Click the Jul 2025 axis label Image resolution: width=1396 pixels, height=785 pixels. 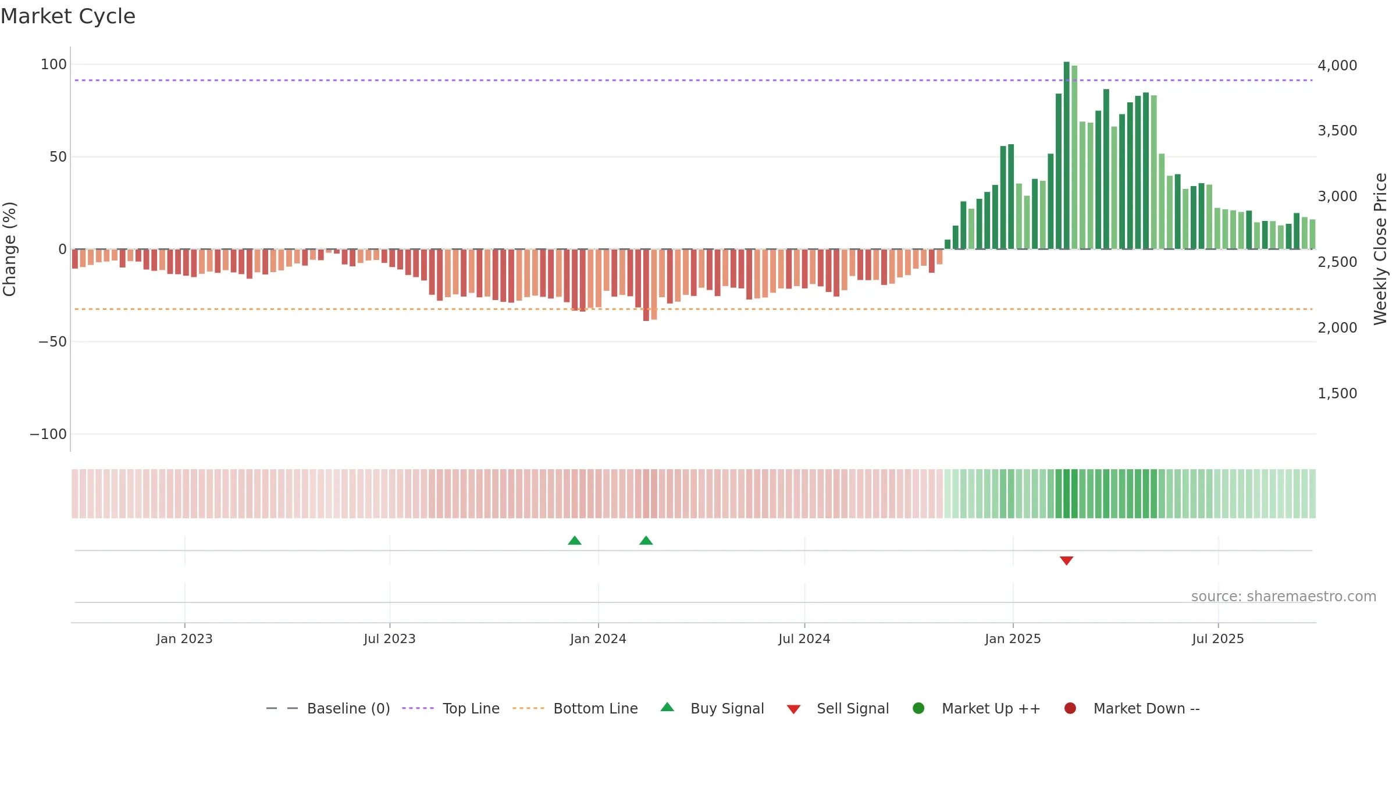[1218, 638]
